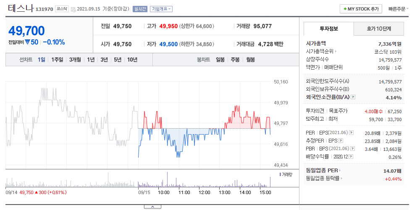417x210 pixels.
Task: Click the 목표주가 label
Action: (x=338, y=111)
